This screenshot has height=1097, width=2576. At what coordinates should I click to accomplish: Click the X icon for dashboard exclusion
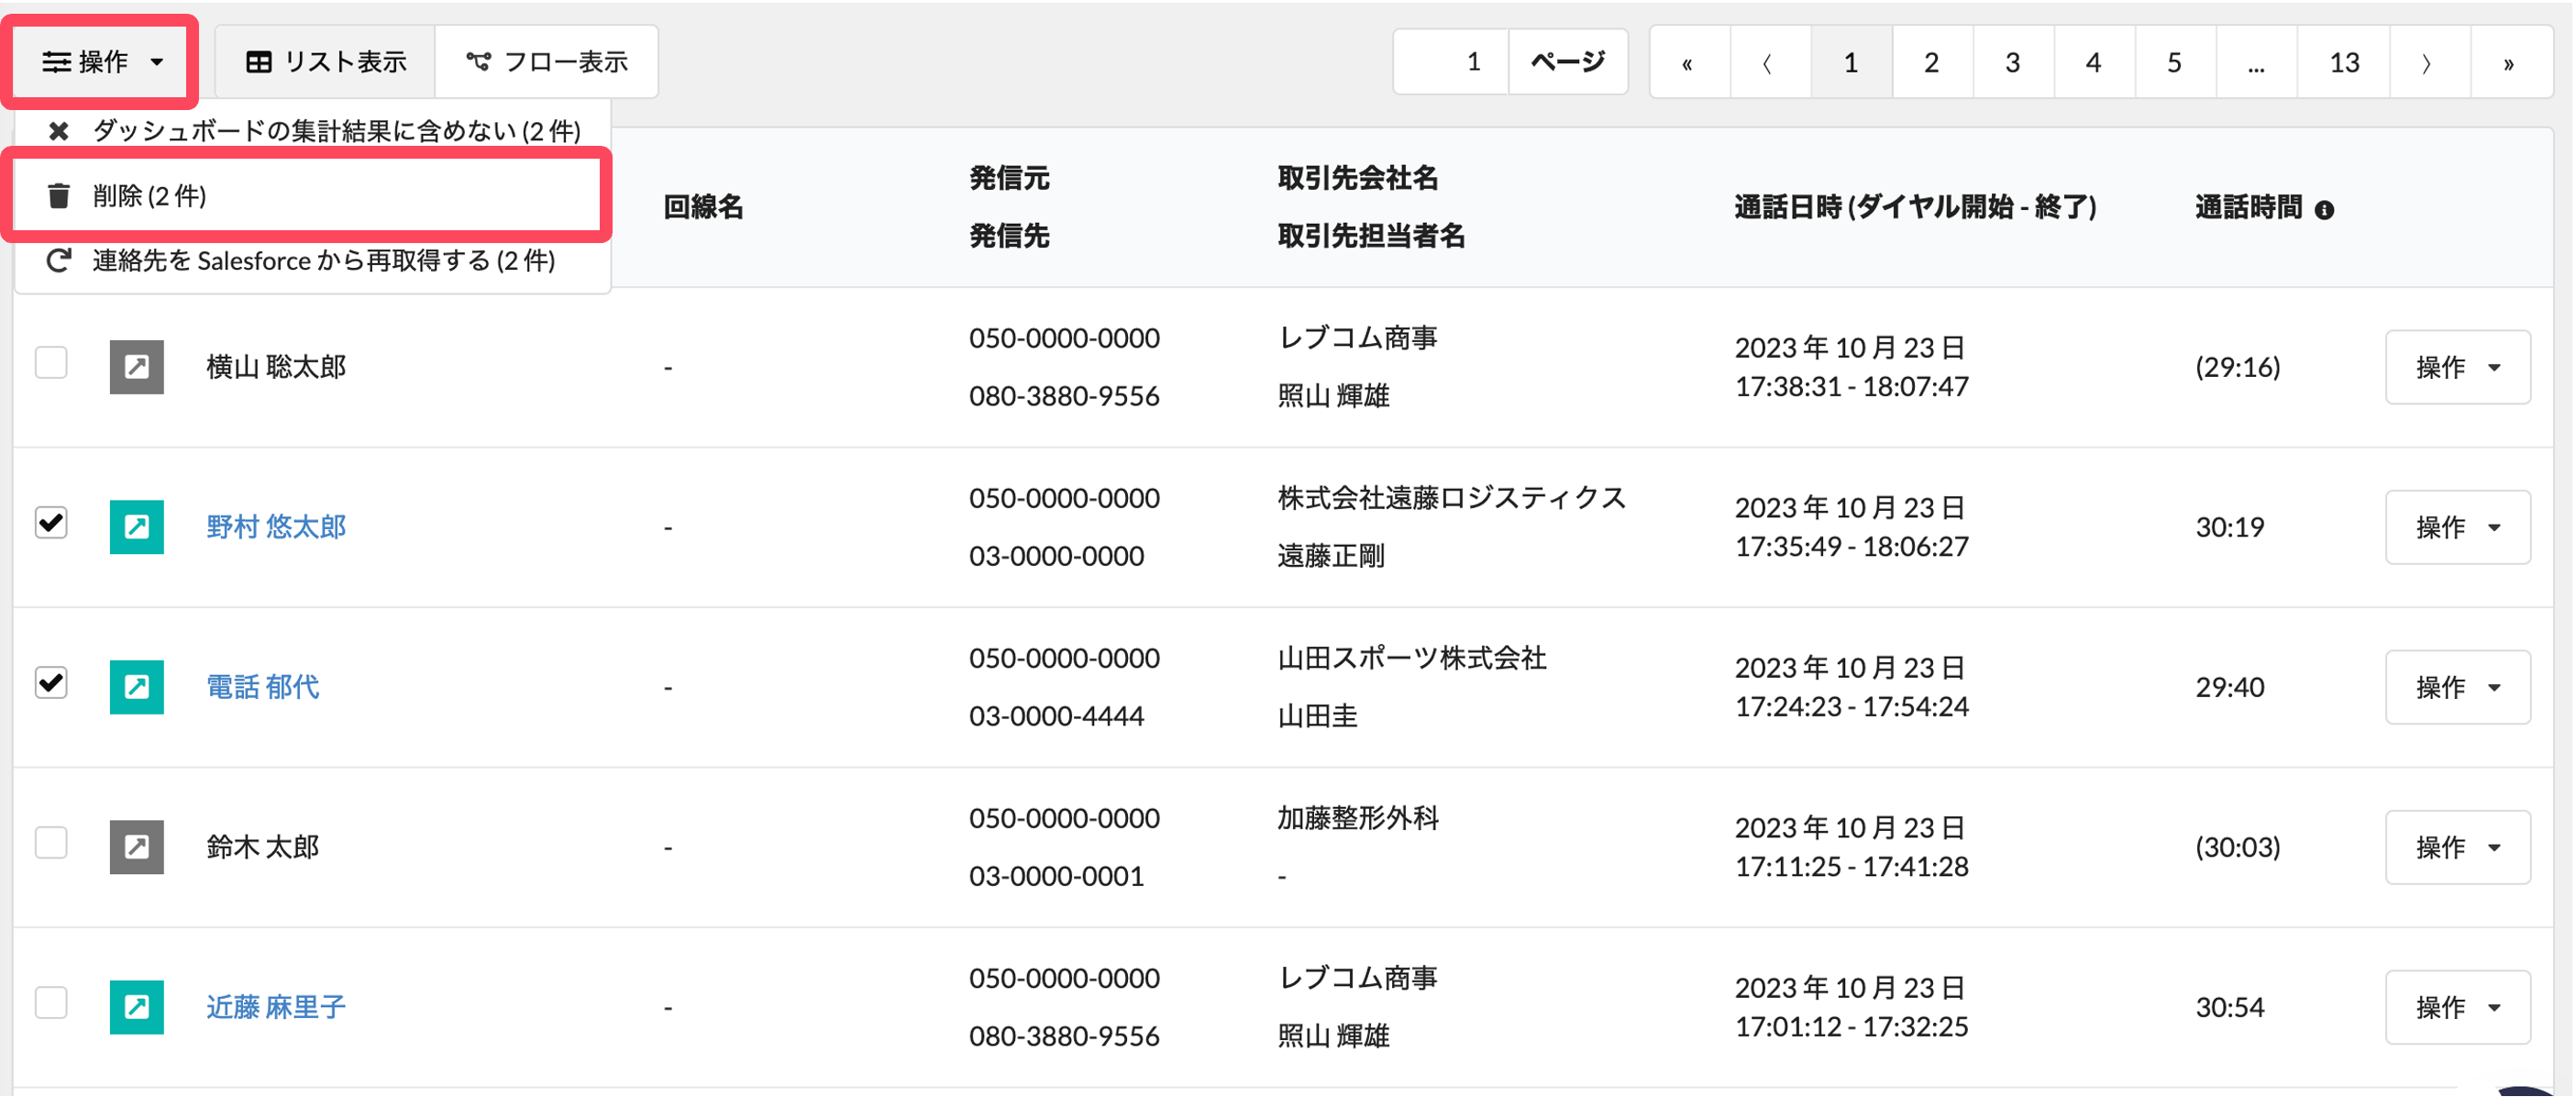59,131
